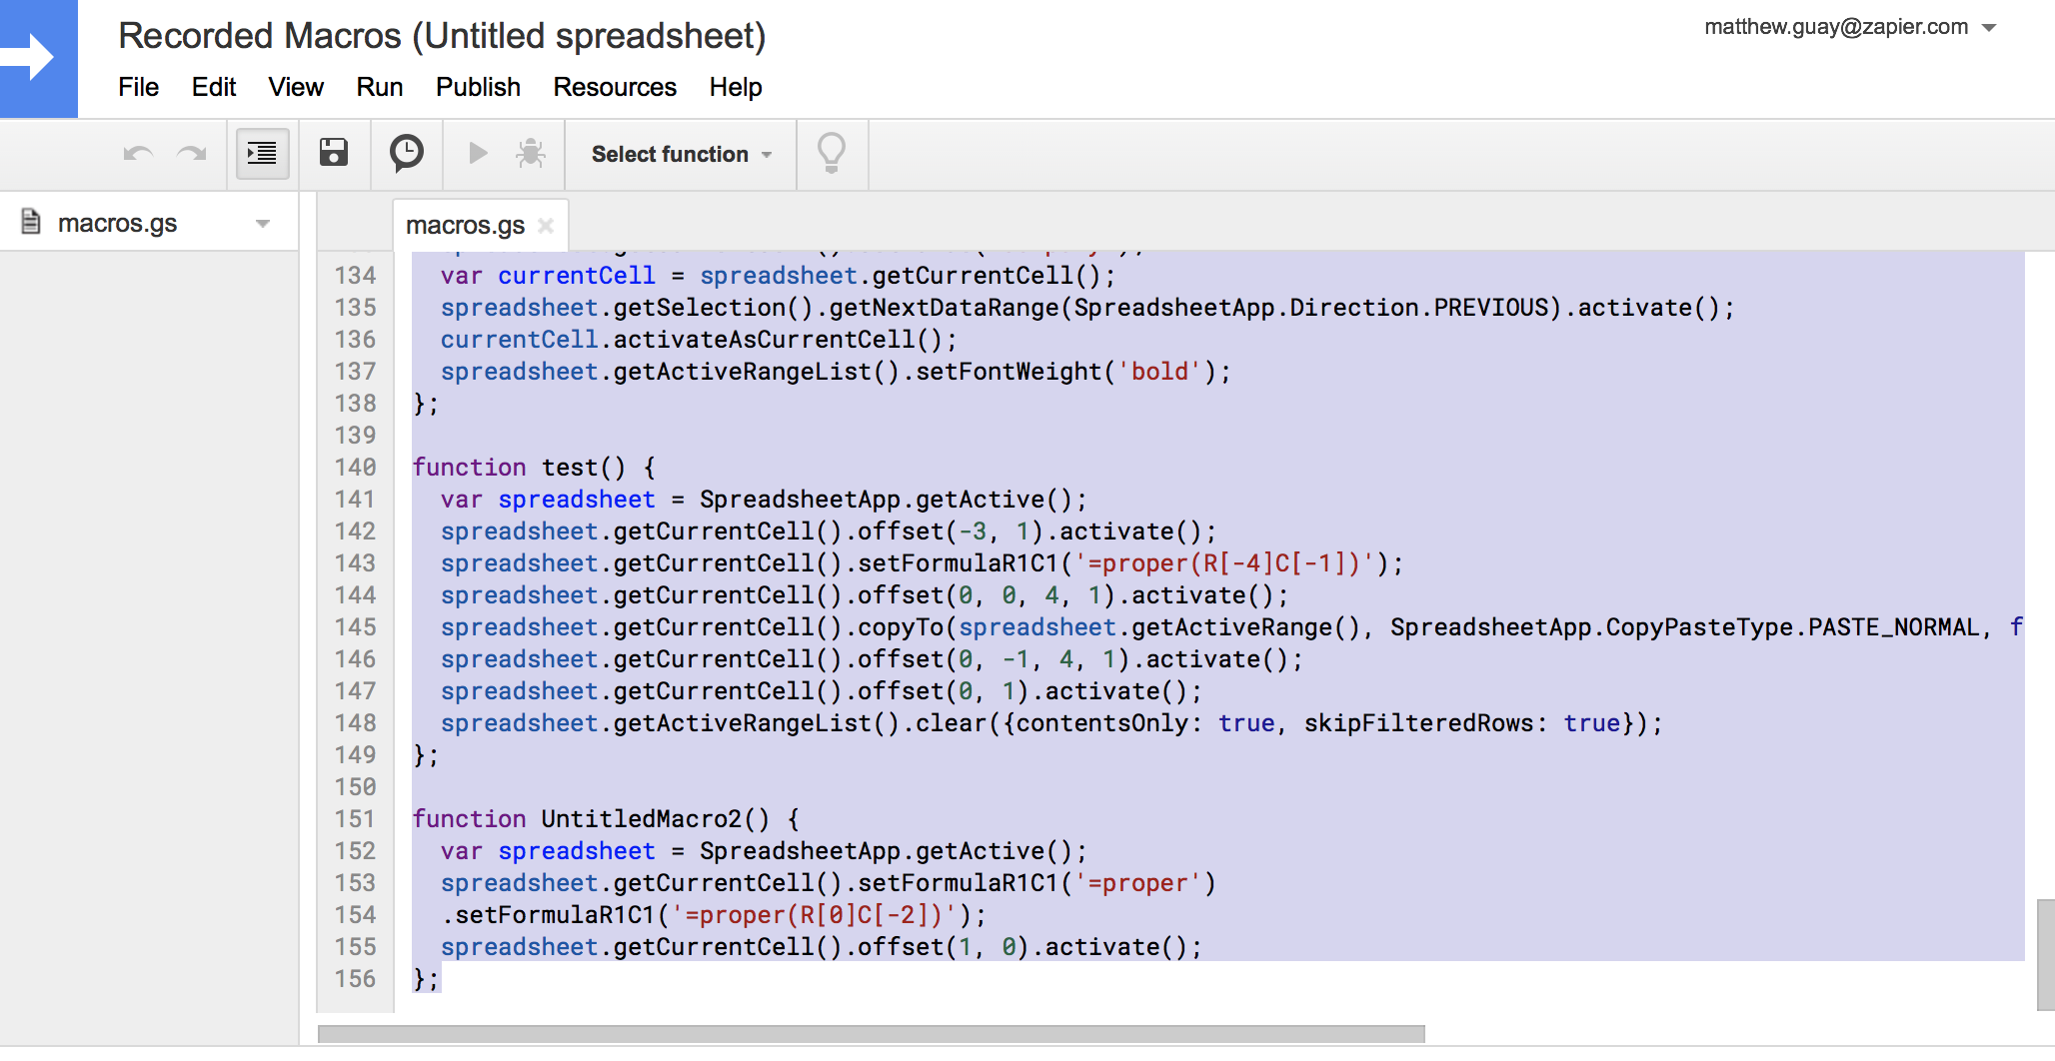Click the 'function test()' declaration text

[x=519, y=468]
